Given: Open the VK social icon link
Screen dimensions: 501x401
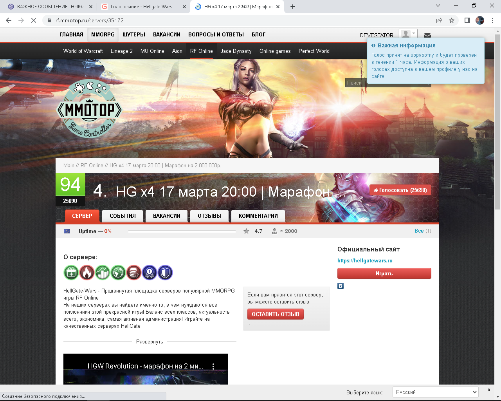Looking at the screenshot, I should click(341, 286).
